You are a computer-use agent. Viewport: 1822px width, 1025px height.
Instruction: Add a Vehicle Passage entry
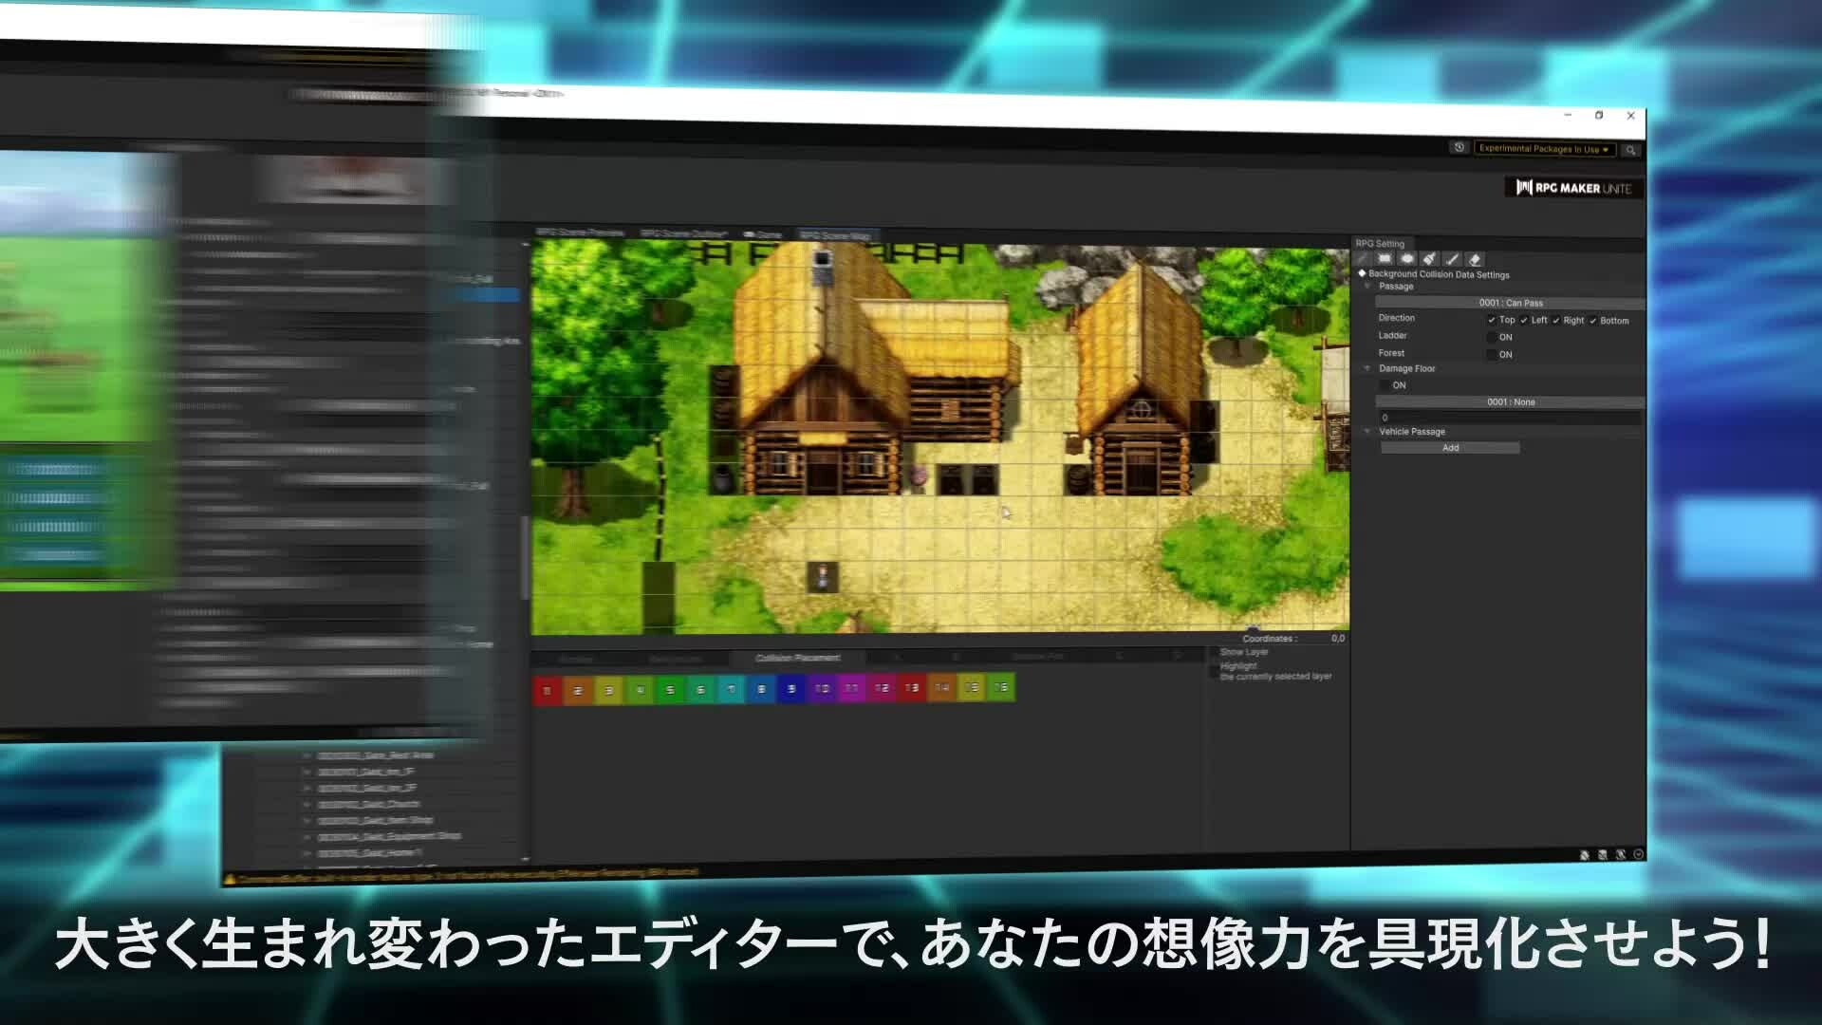pos(1450,448)
